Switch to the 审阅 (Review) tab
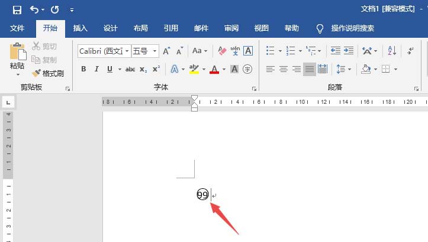 pos(231,28)
